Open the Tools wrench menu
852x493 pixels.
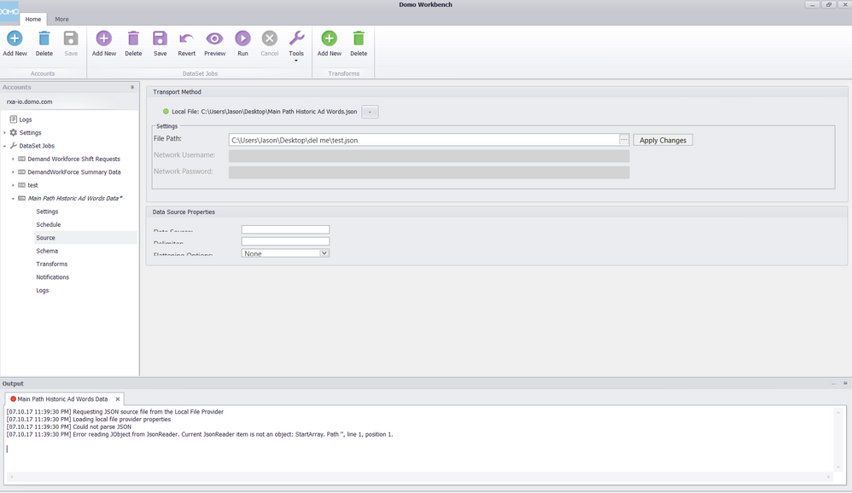tap(296, 45)
